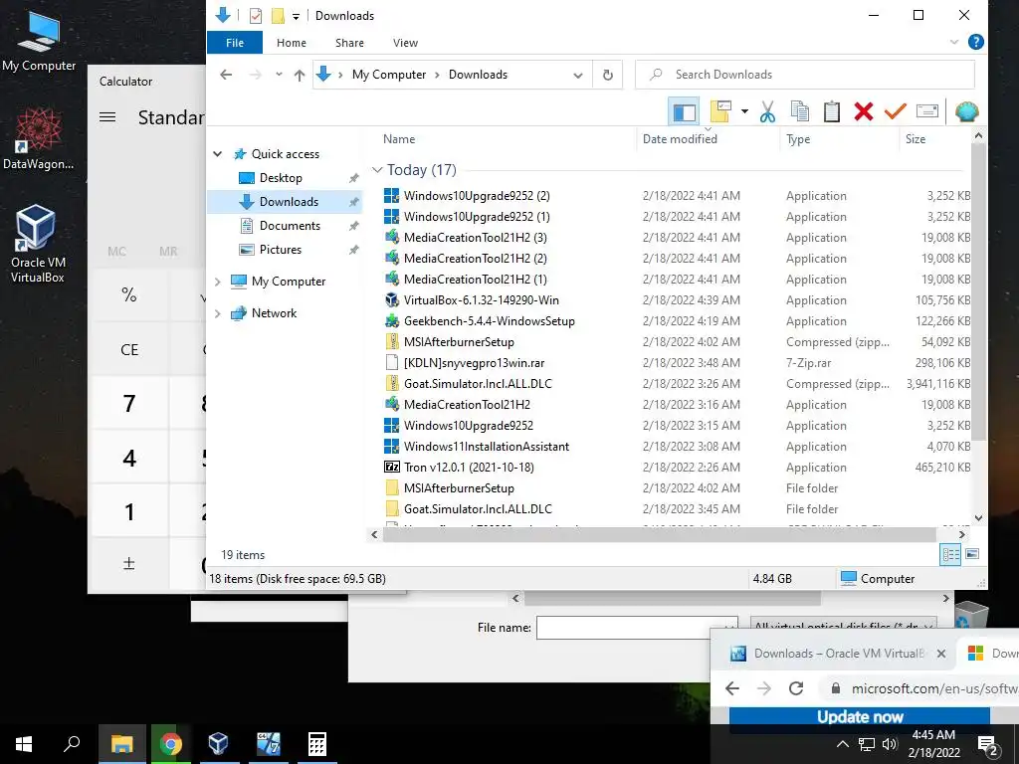
Task: Collapse the Today (17) group
Action: click(x=377, y=169)
